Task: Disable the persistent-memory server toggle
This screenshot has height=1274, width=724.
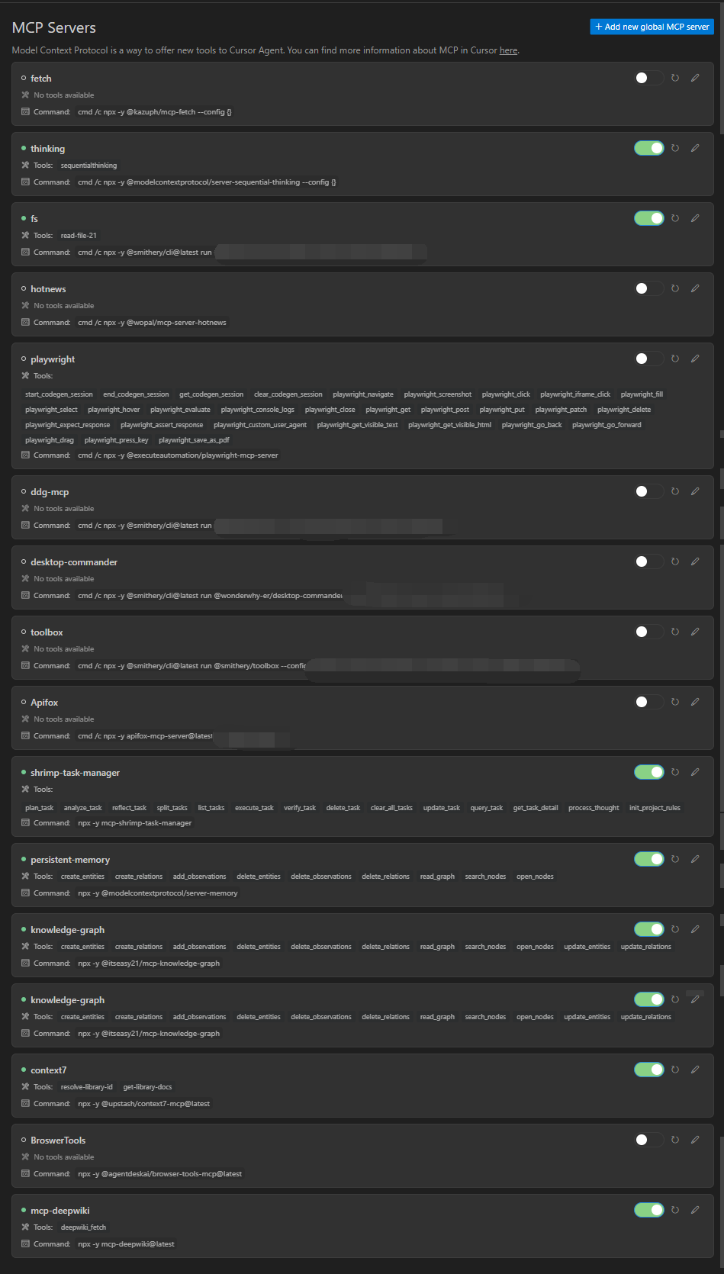Action: tap(649, 859)
